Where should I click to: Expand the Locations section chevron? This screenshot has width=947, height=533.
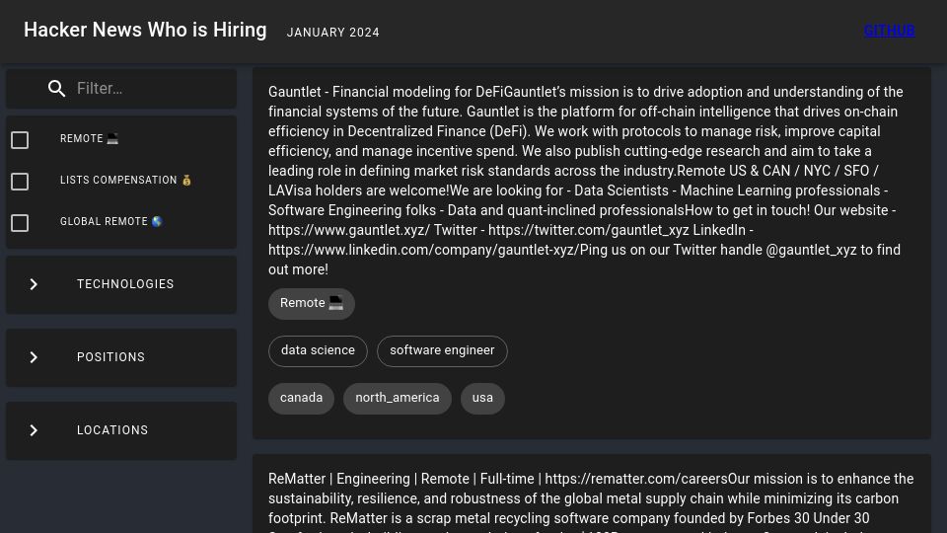click(34, 430)
